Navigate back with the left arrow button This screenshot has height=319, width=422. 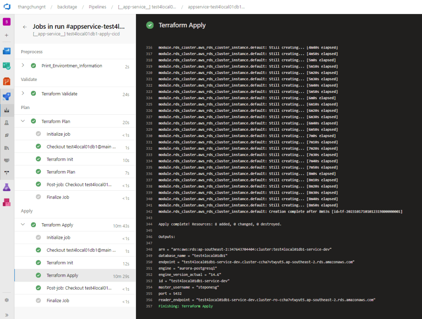(24, 26)
